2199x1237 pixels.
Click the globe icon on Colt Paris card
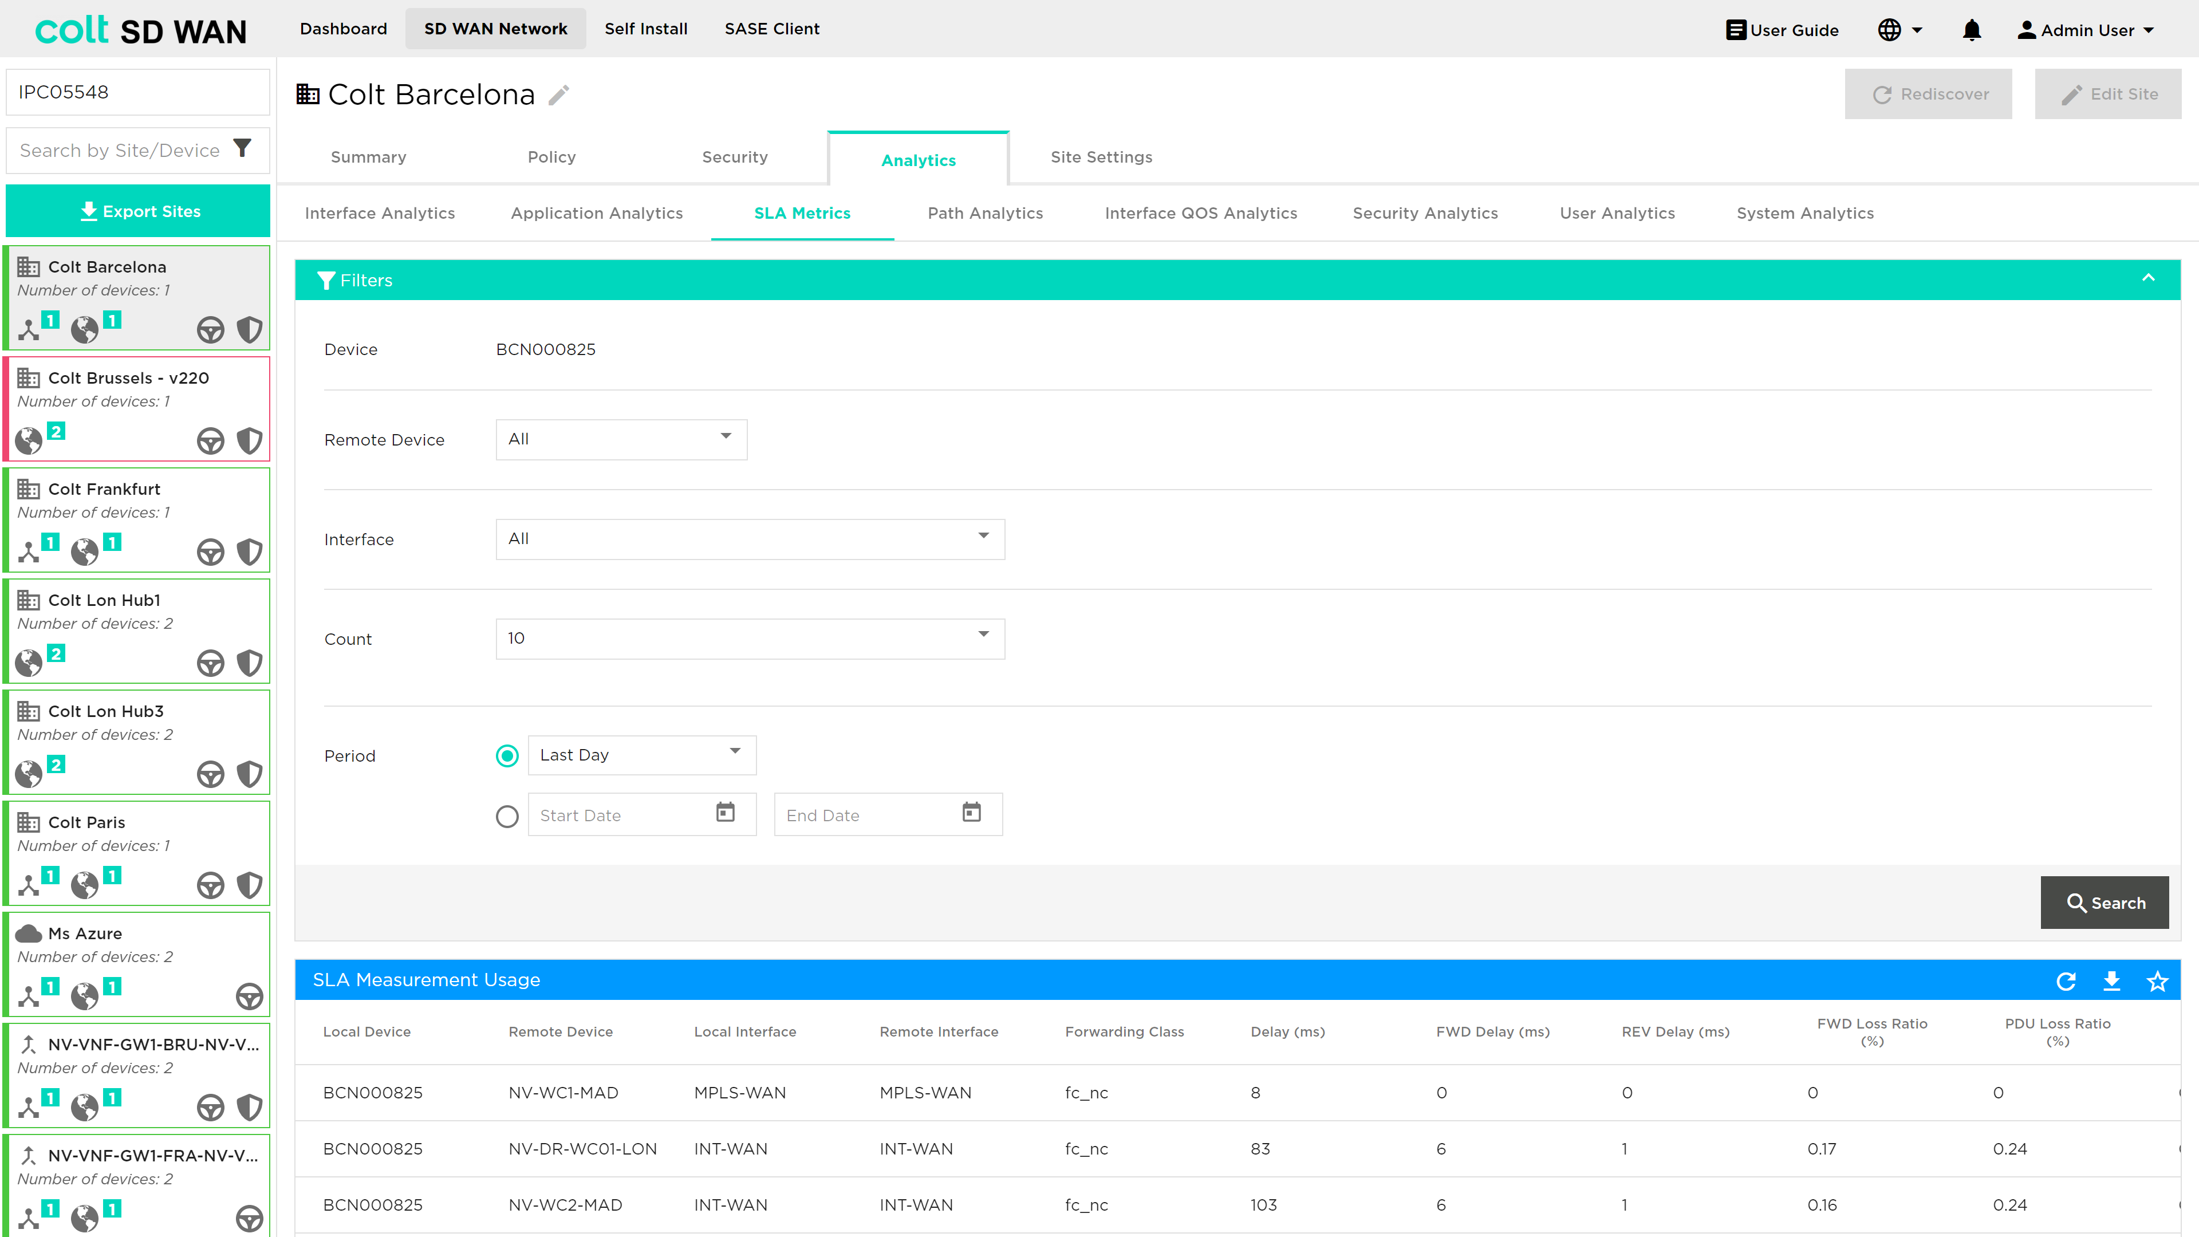click(x=85, y=884)
